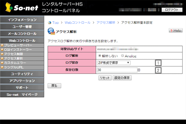This screenshot has height=124, width=186.
Task: Click the 設定の保存 button
Action: pos(122,78)
